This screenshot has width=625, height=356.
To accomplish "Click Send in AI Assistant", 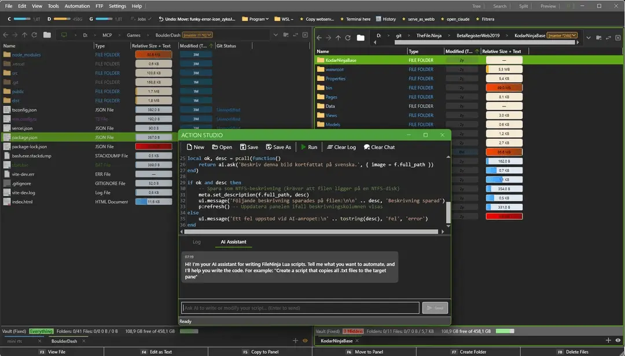I will point(435,308).
